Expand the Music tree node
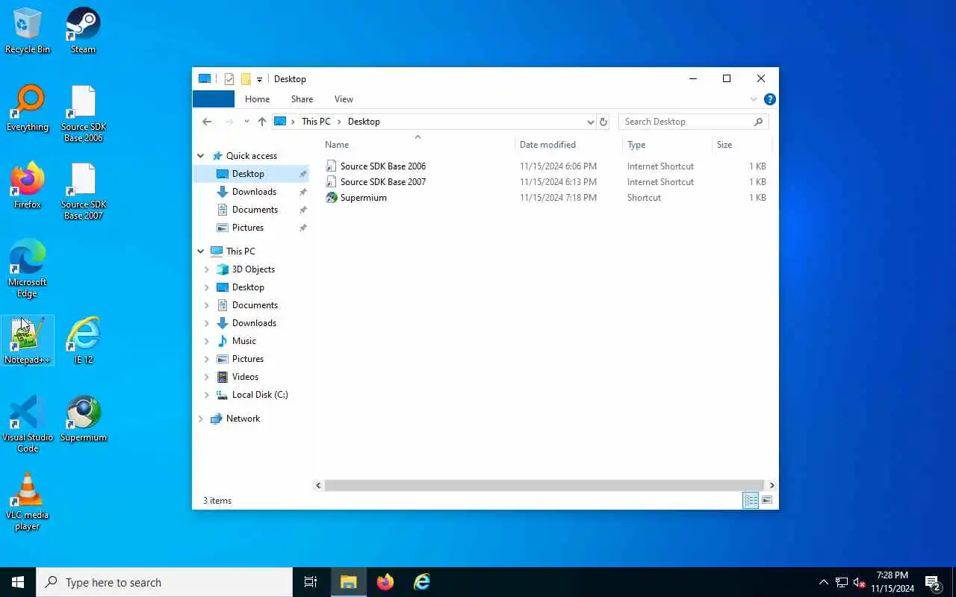 [x=207, y=341]
